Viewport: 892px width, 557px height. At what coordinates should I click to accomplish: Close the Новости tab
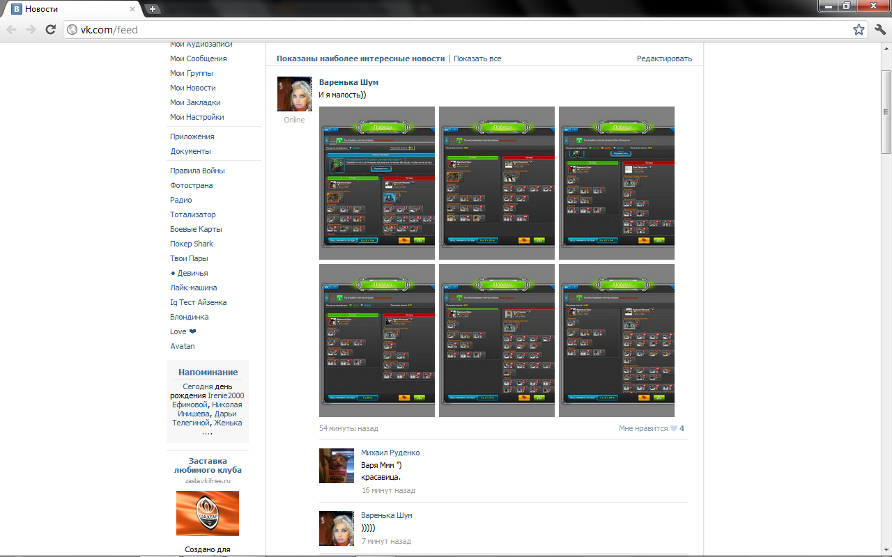[x=131, y=9]
